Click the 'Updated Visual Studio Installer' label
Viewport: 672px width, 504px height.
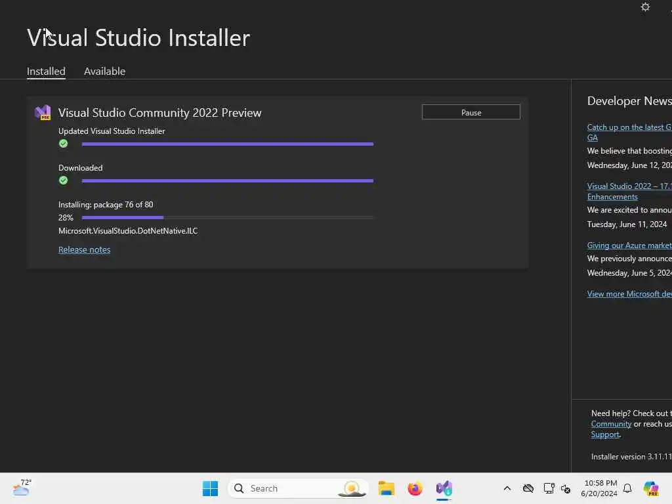click(x=112, y=131)
